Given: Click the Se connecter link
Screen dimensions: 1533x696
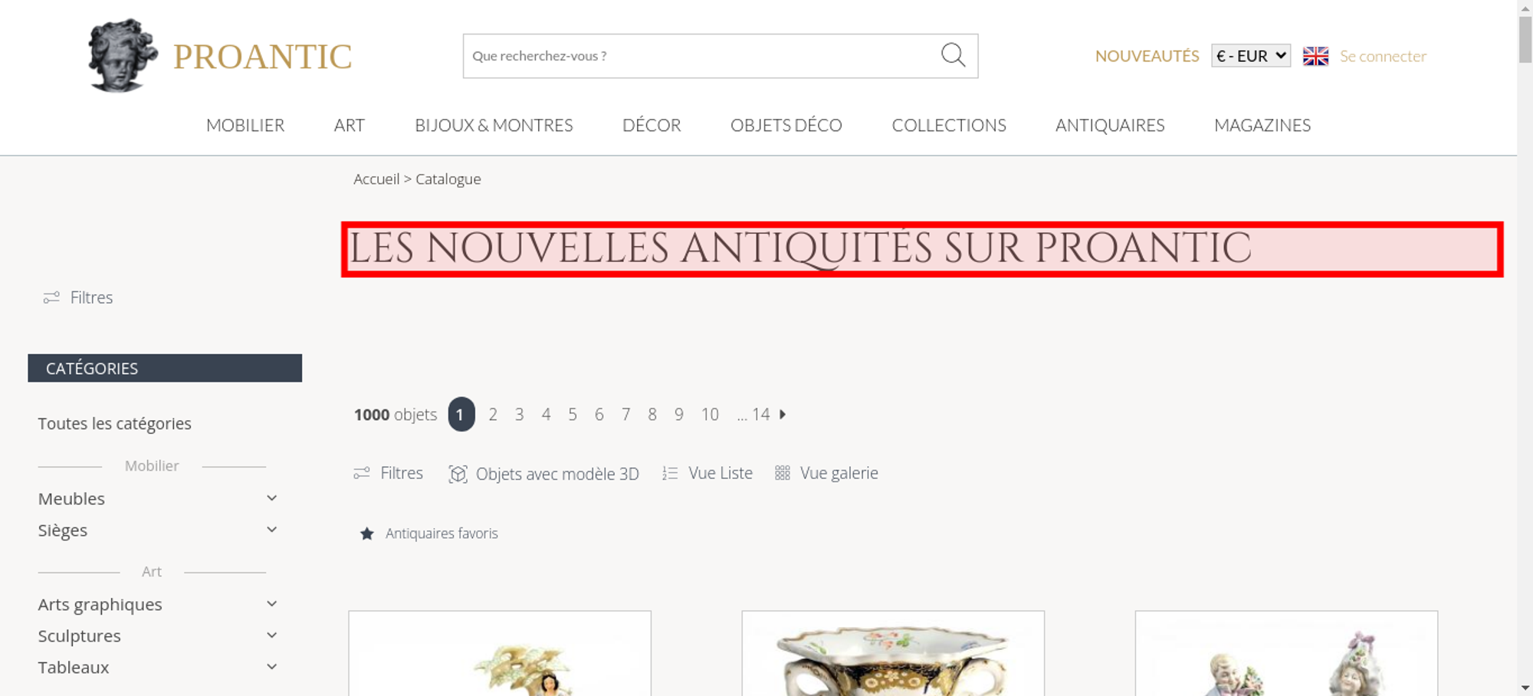Looking at the screenshot, I should [1383, 56].
